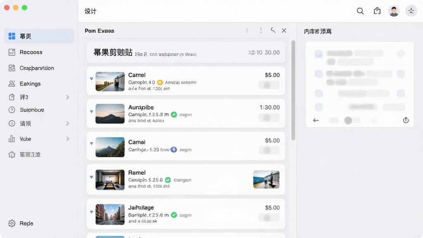423x238 pixels.
Task: Click the Wate bar chart icon
Action: click(x=12, y=139)
